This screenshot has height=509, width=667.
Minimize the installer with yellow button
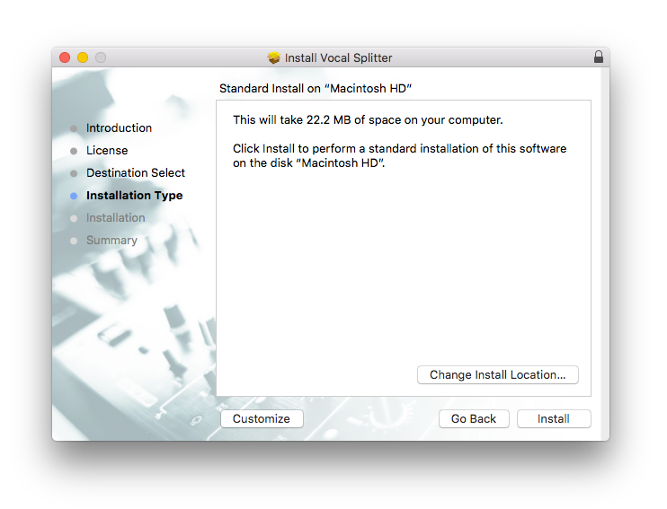(x=83, y=57)
